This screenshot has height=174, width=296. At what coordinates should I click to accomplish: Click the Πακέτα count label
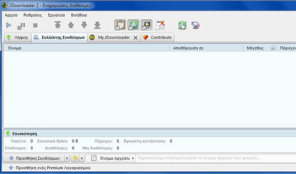coord(19,141)
